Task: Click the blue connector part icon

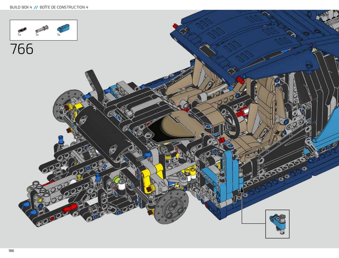Action: click(63, 28)
